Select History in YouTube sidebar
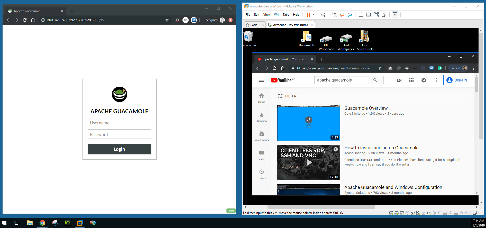Screen dimensions: 486x228 coord(262,174)
